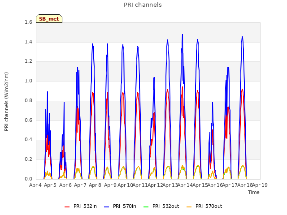The image size is (287, 215).
Task: Click the 1.4 y-axis tick label
Action: tap(28, 42)
